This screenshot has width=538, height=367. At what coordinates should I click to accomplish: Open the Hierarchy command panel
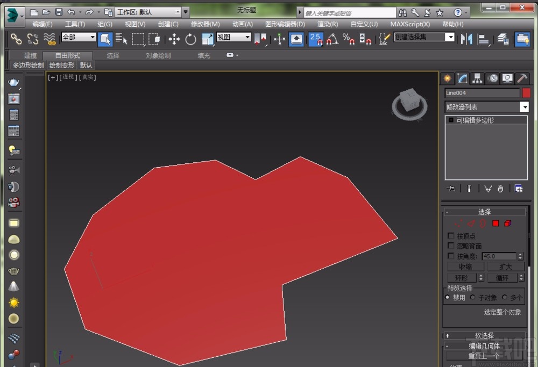477,78
